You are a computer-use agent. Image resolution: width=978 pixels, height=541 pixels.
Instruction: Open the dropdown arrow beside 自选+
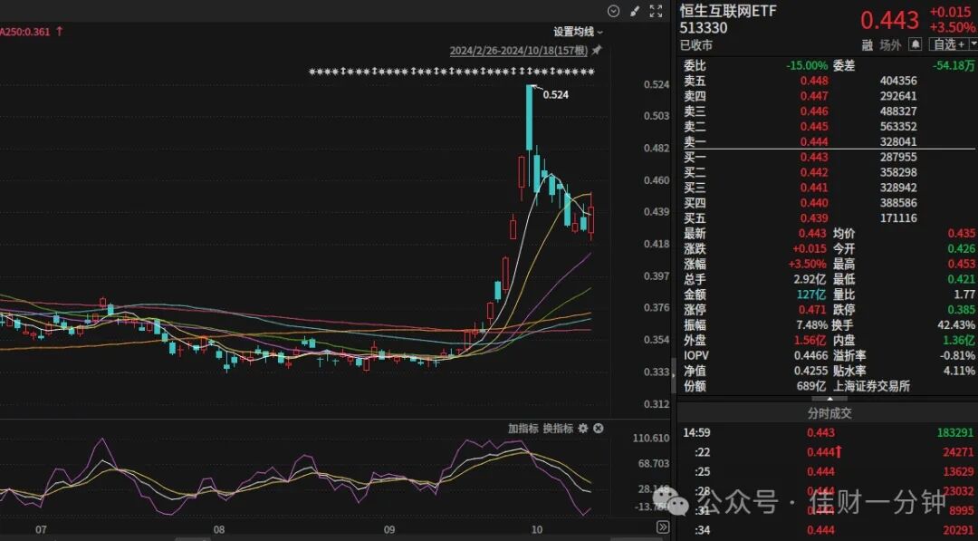pyautogui.click(x=973, y=44)
